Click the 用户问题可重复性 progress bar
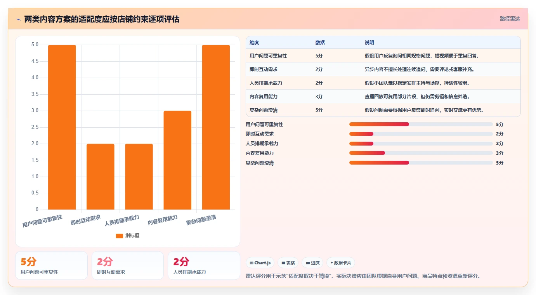536x295 pixels. 421,124
